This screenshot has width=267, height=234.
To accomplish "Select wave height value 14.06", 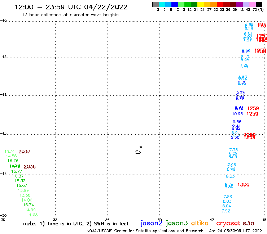I will pyautogui.click(x=27, y=200).
